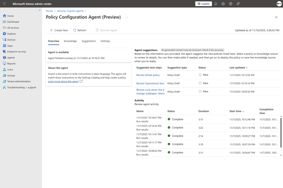Open the Agents section from the sidebar
Viewport: 283px width, 188px height.
pyautogui.click(x=11, y=57)
